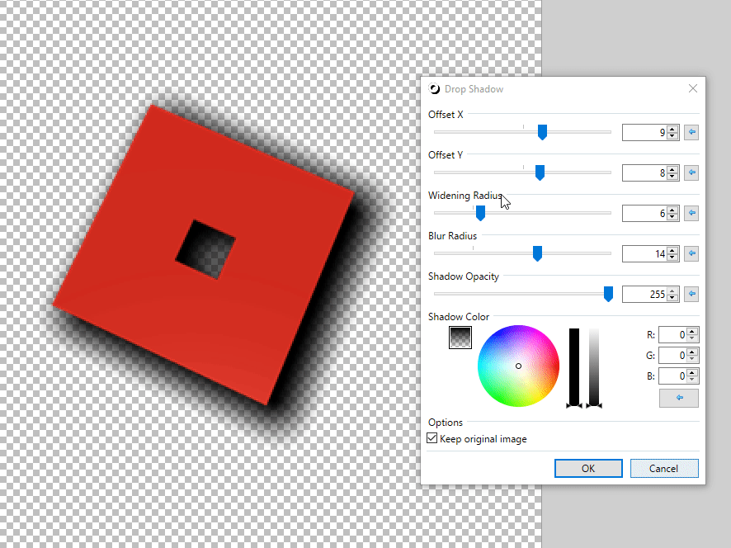Click the Drop Shadow title bar icon
Viewport: 731px width, 548px height.
pyautogui.click(x=433, y=88)
